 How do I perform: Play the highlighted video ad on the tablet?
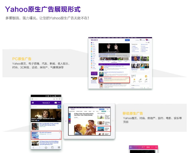101,129
